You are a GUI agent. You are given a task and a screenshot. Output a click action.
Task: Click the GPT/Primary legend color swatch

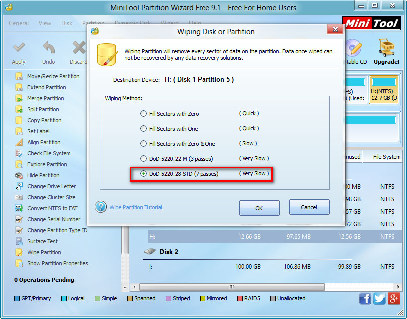click(16, 298)
